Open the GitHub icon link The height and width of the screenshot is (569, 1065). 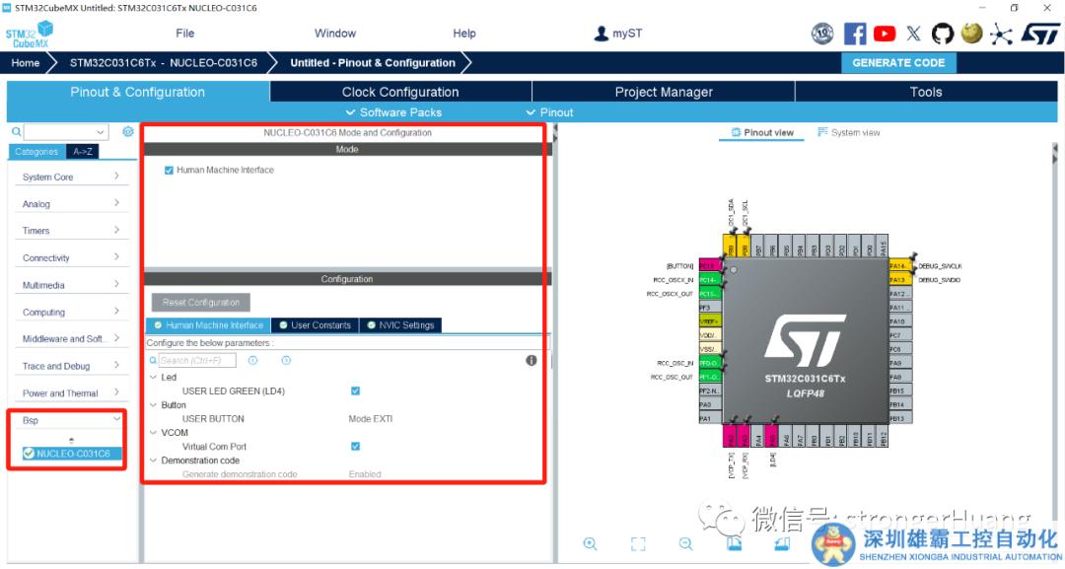(x=943, y=34)
